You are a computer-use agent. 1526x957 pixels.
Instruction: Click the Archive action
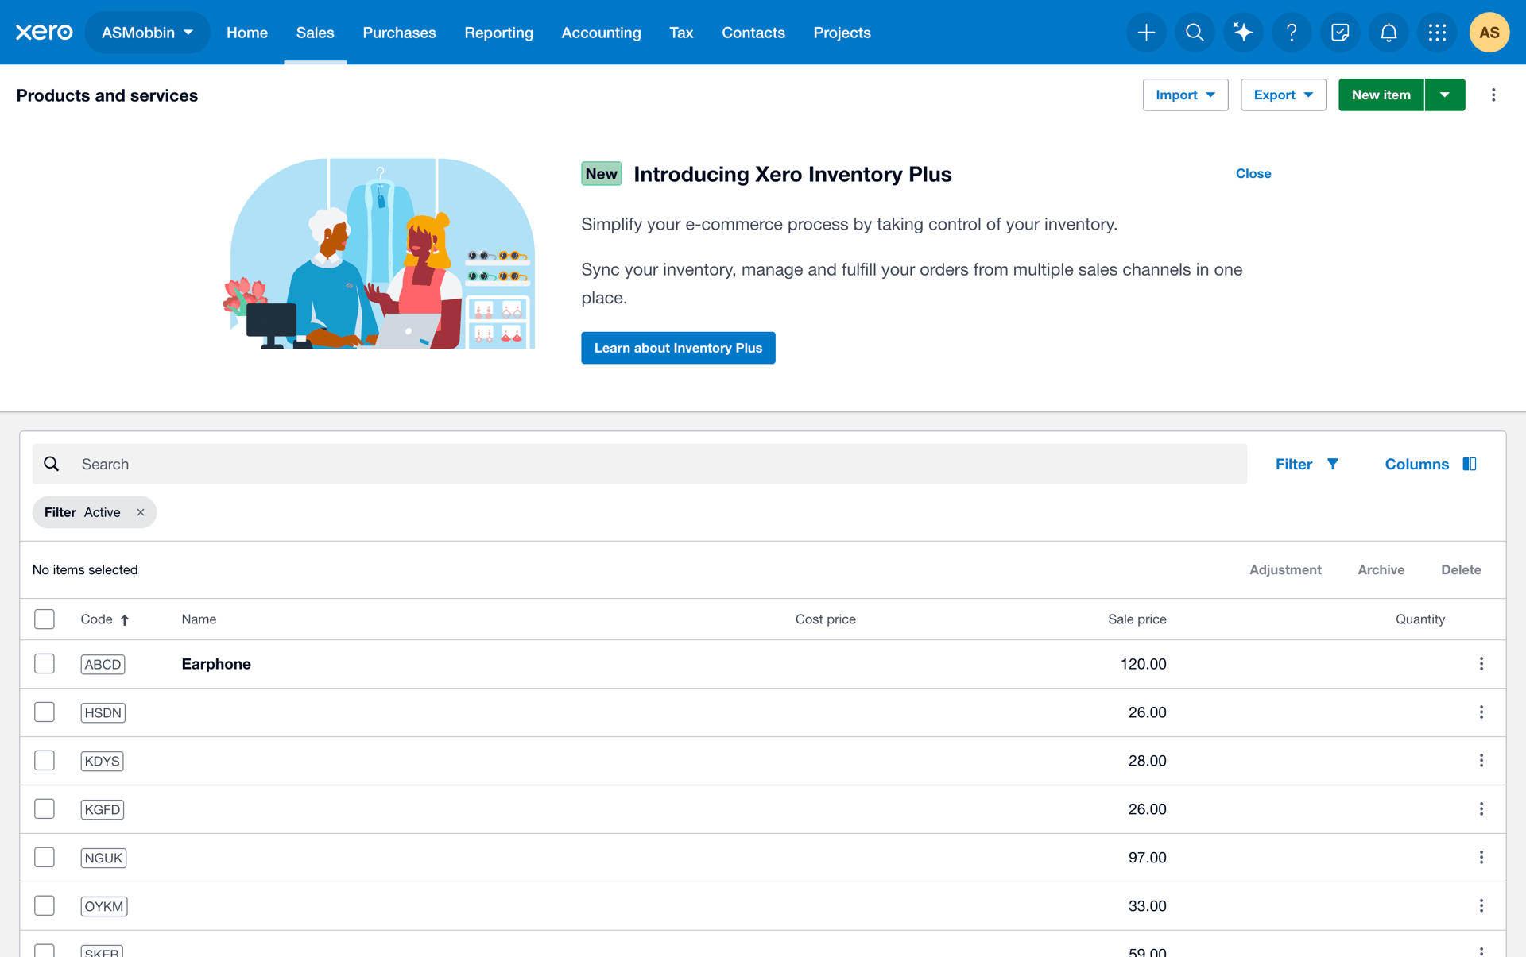(1381, 569)
